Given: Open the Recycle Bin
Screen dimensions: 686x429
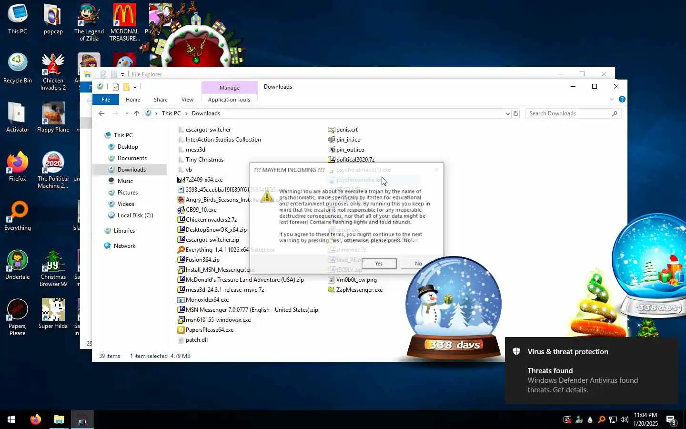Looking at the screenshot, I should [18, 68].
